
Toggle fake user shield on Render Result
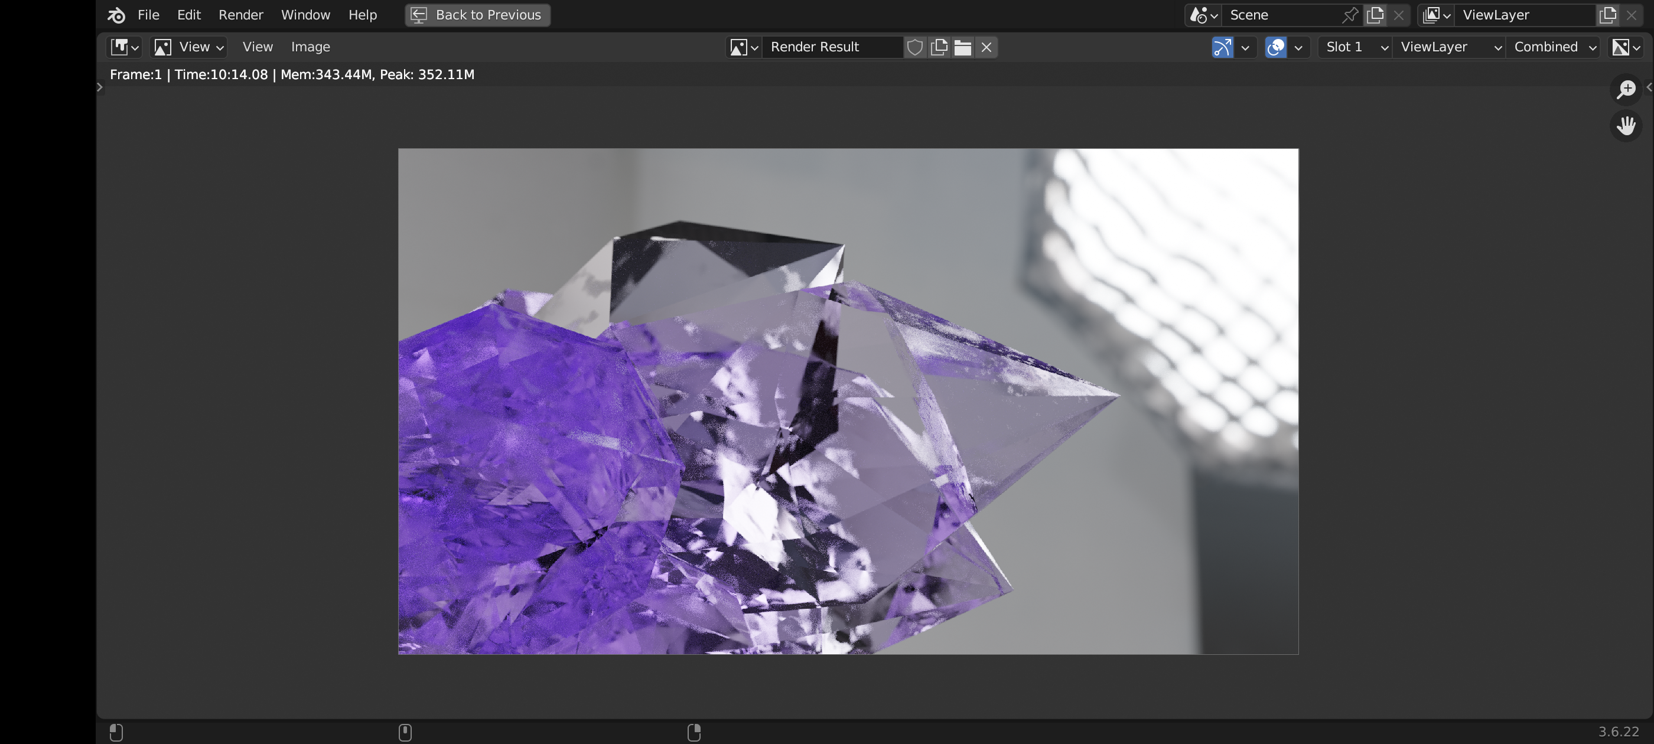pos(914,47)
